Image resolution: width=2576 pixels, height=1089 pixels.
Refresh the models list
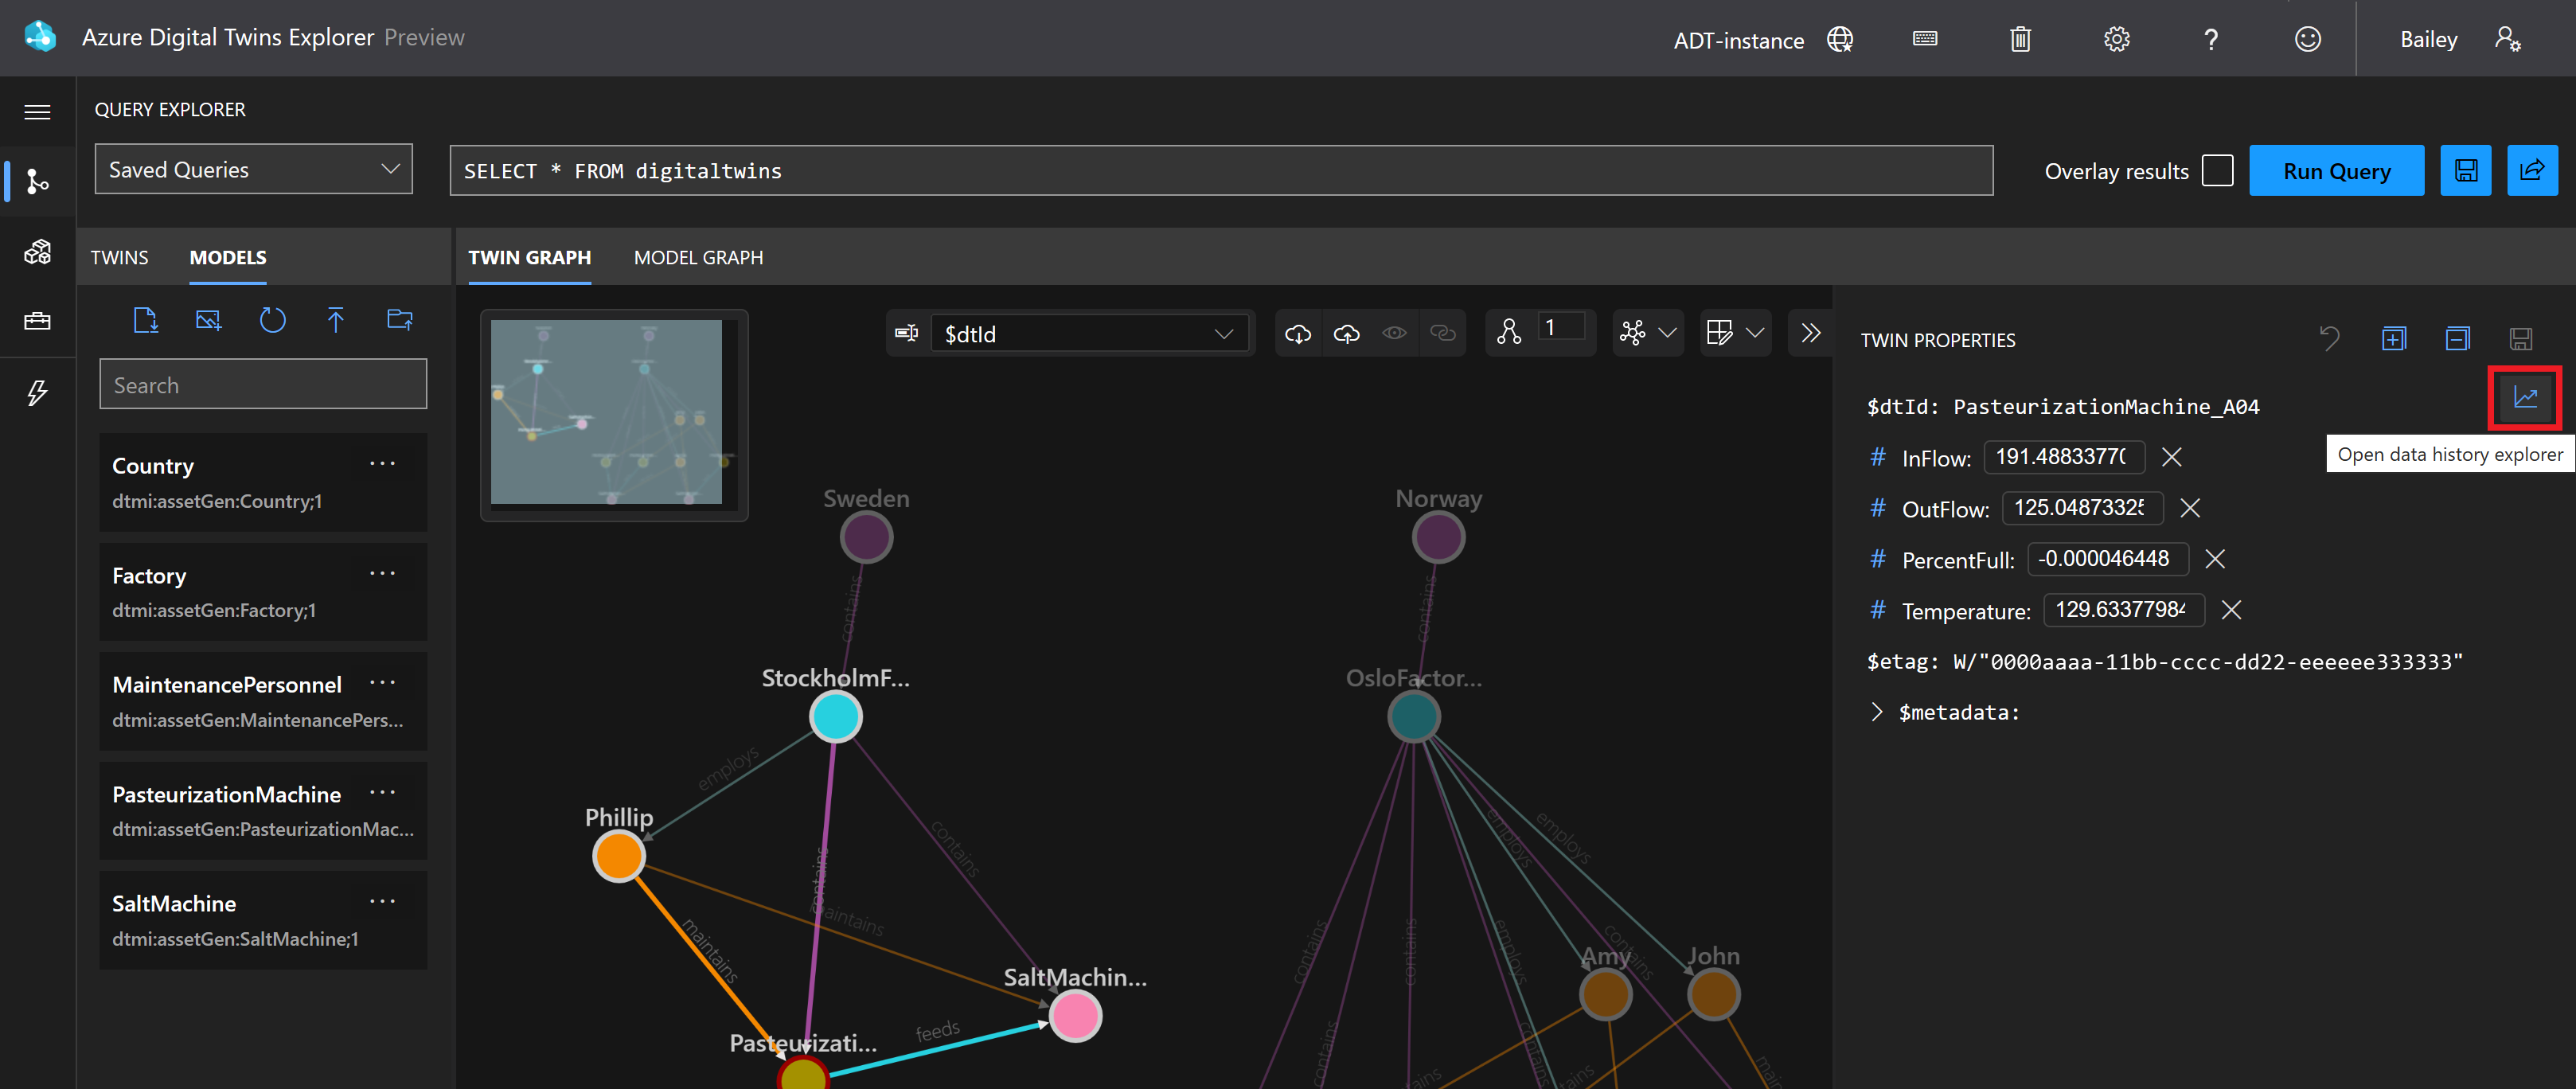272,320
